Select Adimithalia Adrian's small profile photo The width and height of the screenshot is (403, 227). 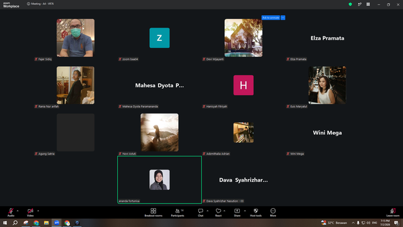point(244,132)
